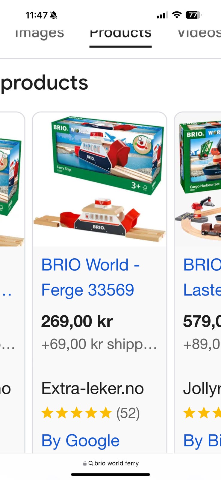This screenshot has width=221, height=480.
Task: Tap the brio world ferry address field
Action: click(x=110, y=463)
